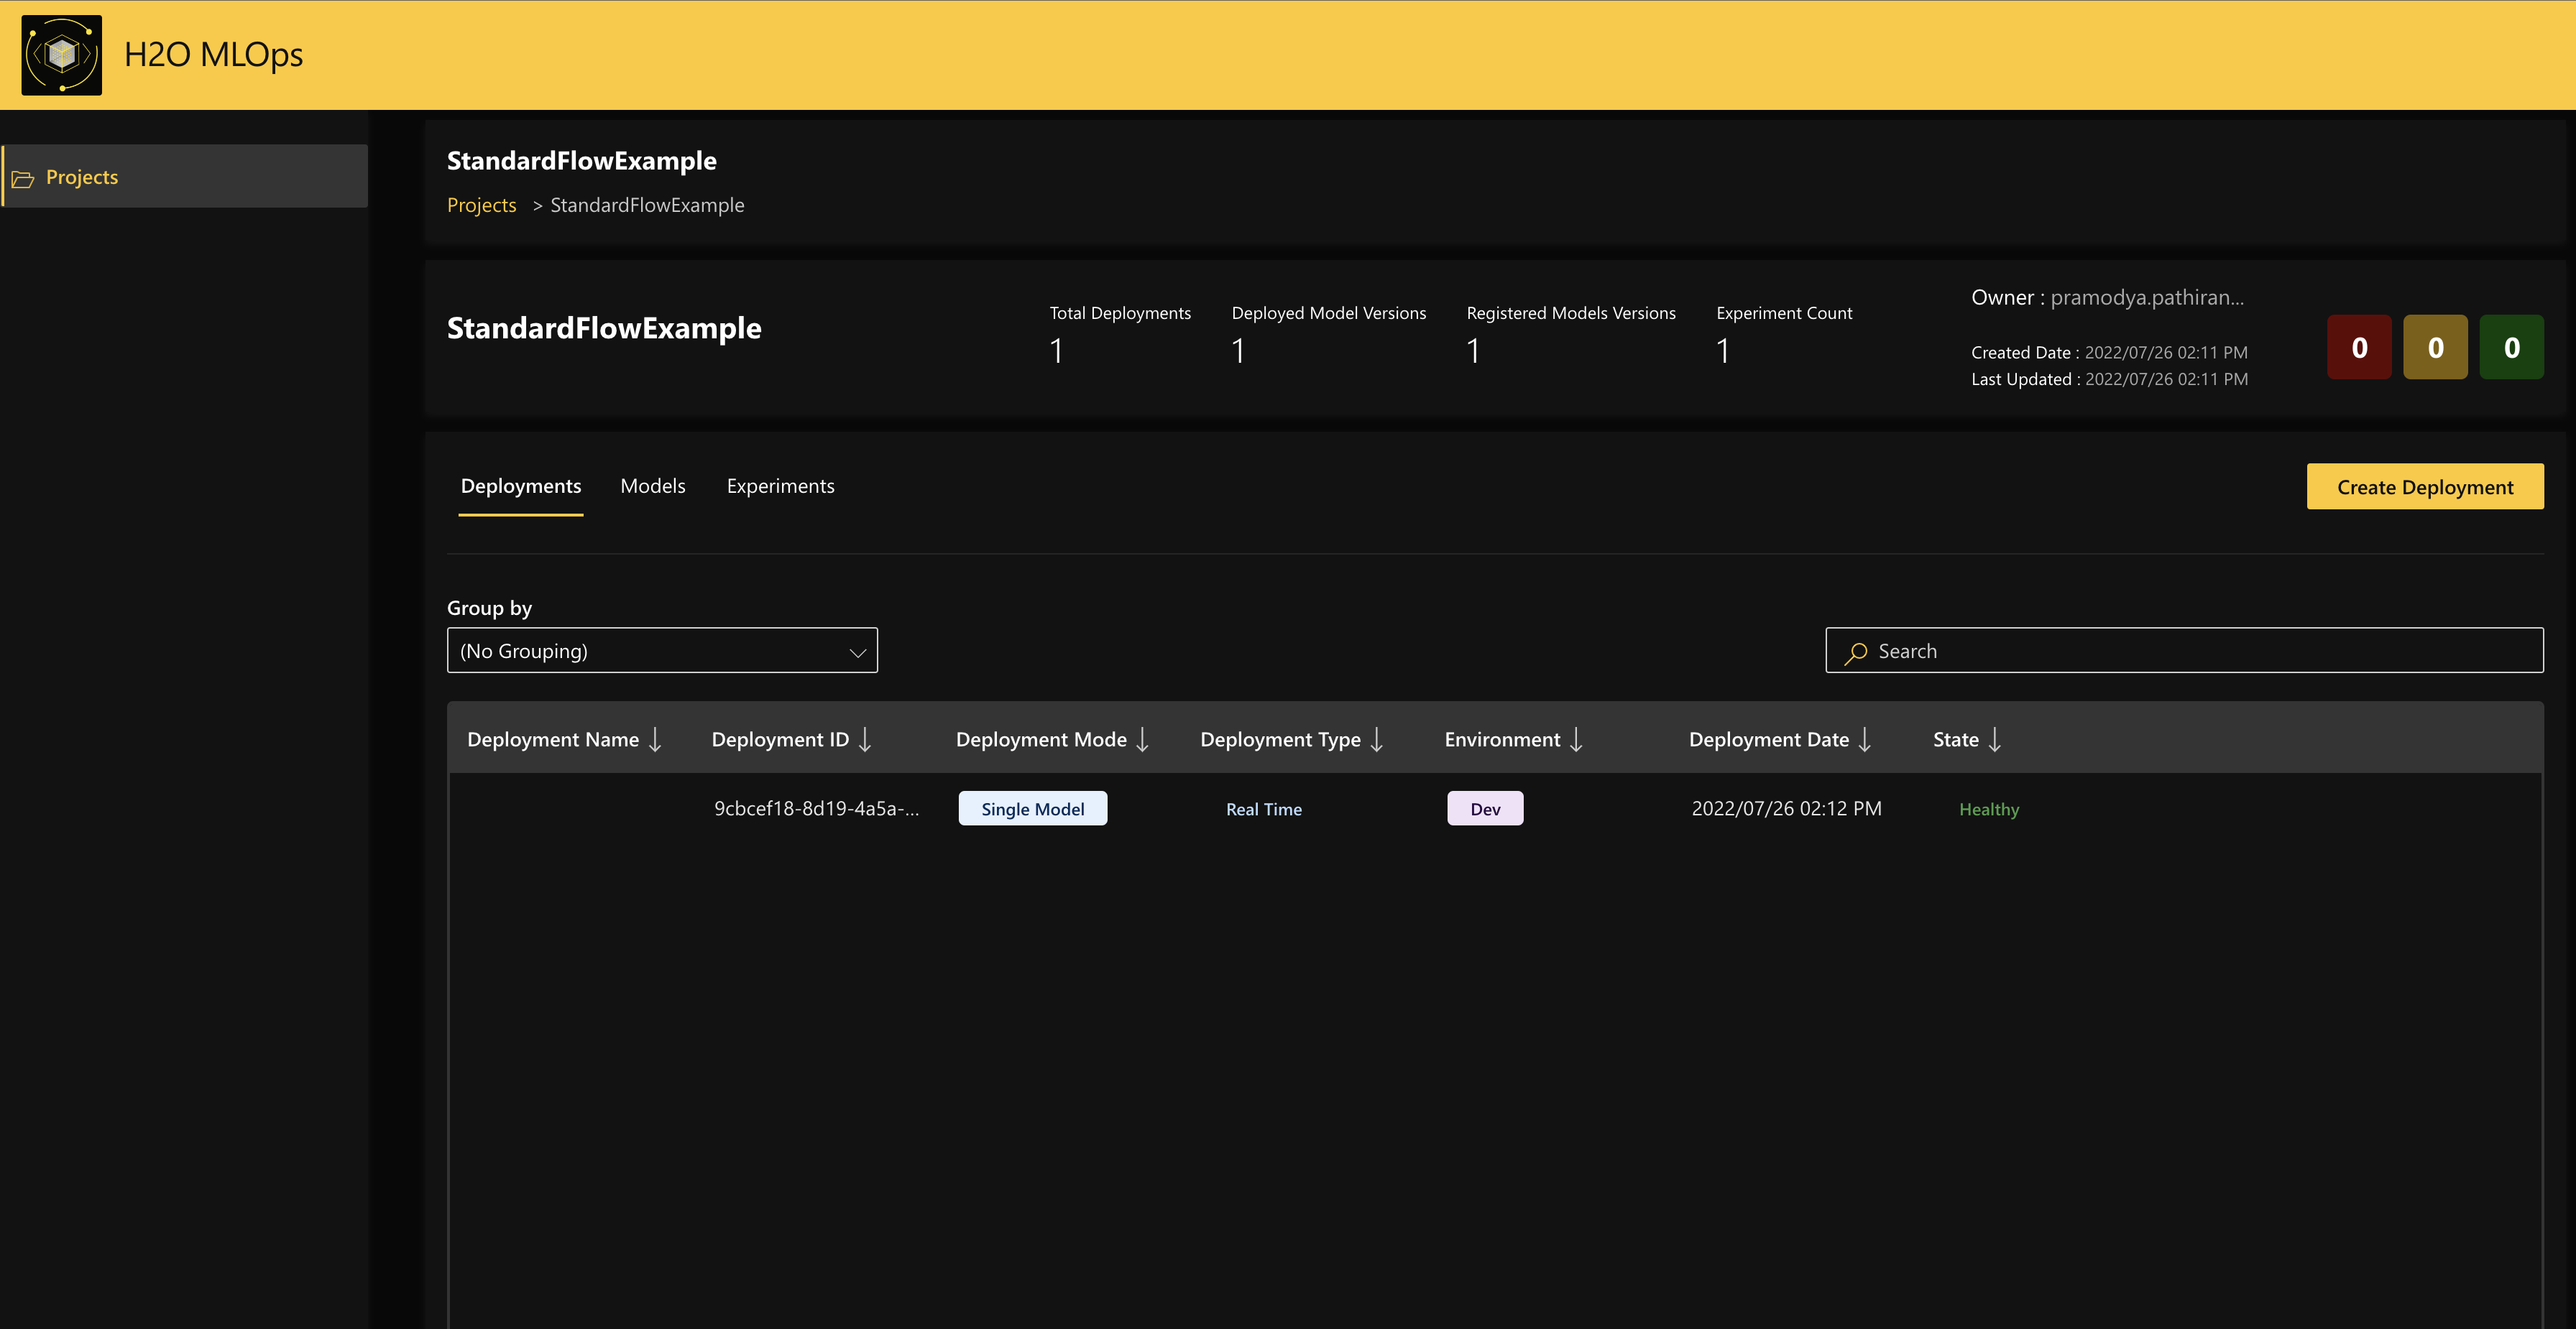Click the Deployment Mode column header
The image size is (2576, 1329).
point(1041,739)
